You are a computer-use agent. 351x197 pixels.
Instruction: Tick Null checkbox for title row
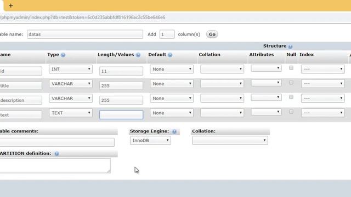291,83
